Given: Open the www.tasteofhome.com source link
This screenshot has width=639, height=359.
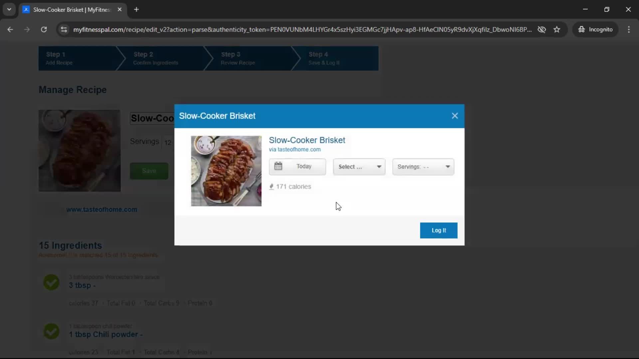Looking at the screenshot, I should [102, 209].
